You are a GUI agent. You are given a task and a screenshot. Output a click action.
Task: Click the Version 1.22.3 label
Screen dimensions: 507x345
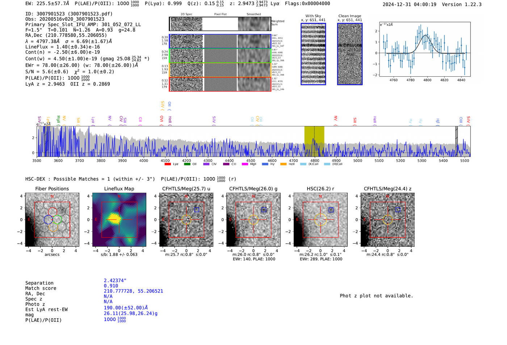(x=462, y=4)
